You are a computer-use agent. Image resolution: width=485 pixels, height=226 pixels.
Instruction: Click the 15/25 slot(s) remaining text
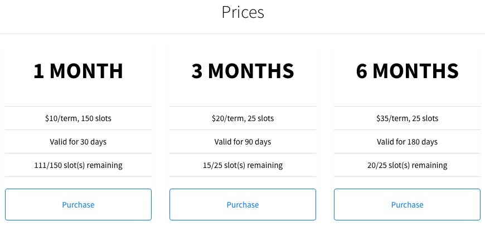click(x=243, y=165)
